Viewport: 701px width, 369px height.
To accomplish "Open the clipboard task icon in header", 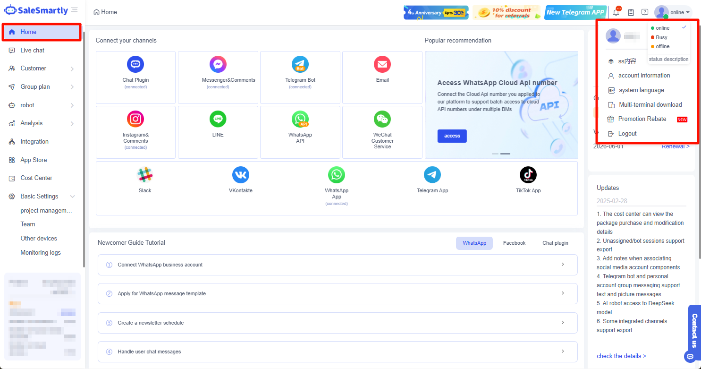I will pos(631,12).
